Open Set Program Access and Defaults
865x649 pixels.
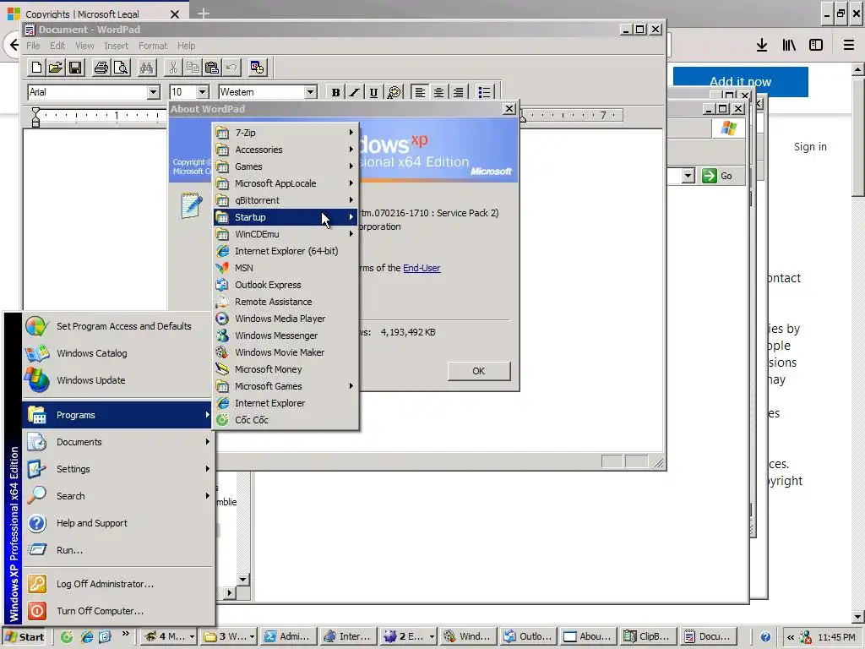pyautogui.click(x=117, y=326)
